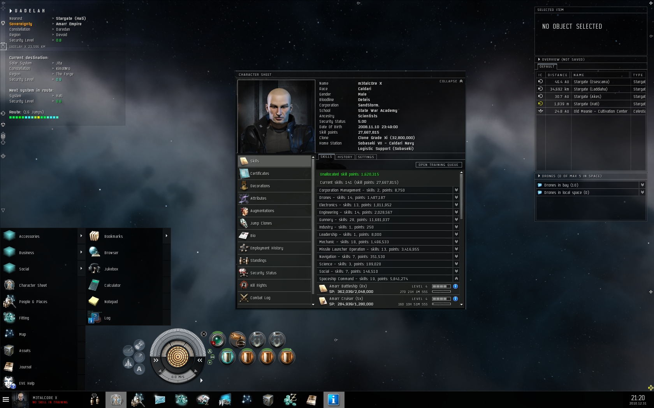Click the character portrait in character sheet
Image resolution: width=654 pixels, height=408 pixels.
point(276,117)
